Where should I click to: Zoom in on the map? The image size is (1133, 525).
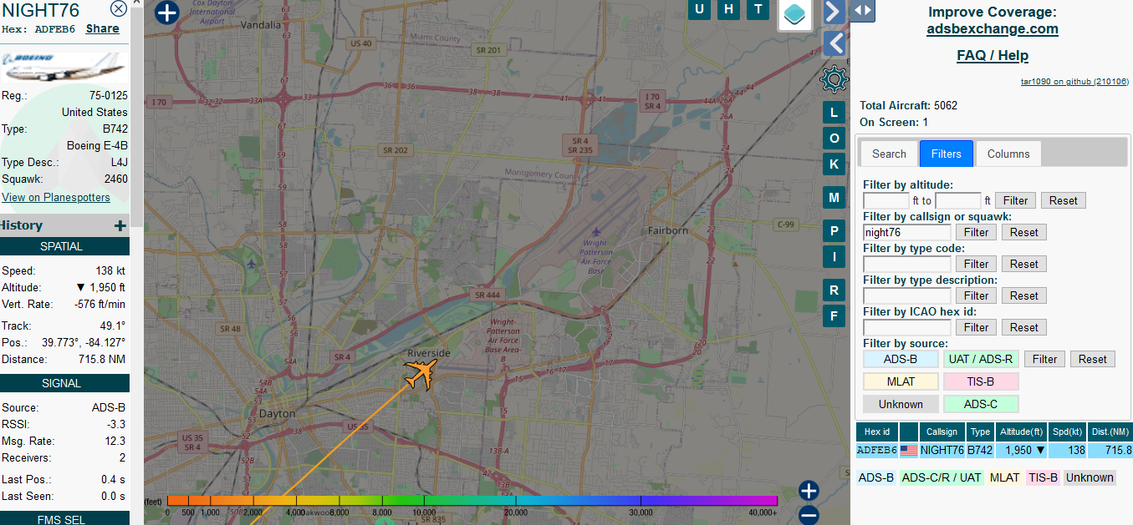coord(809,491)
